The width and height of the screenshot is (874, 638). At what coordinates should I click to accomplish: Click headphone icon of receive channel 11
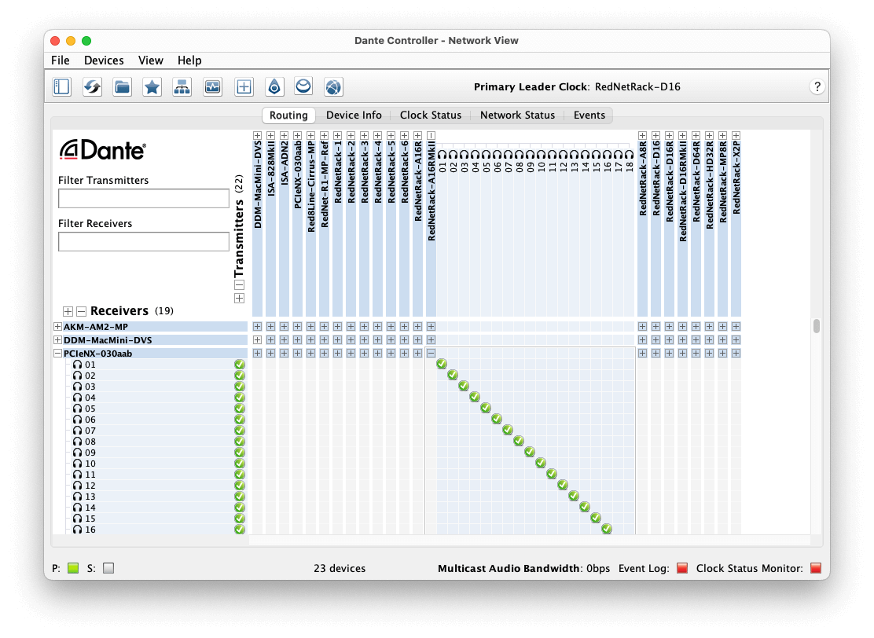78,475
